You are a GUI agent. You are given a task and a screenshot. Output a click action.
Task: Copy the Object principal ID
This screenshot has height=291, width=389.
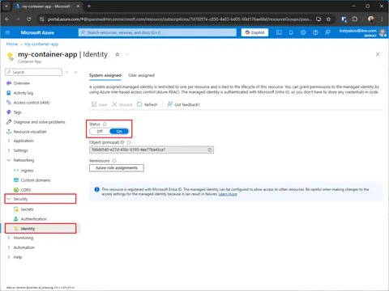210,150
